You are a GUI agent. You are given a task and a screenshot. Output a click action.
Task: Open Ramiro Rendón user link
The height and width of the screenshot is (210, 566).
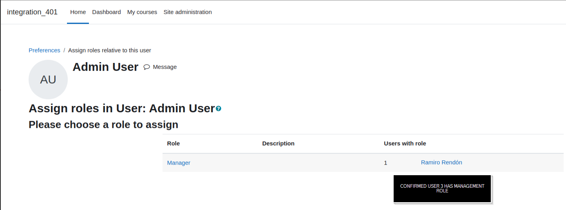[441, 162]
